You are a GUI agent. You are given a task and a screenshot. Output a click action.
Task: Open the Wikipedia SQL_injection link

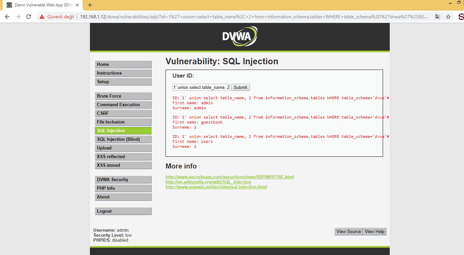point(208,182)
